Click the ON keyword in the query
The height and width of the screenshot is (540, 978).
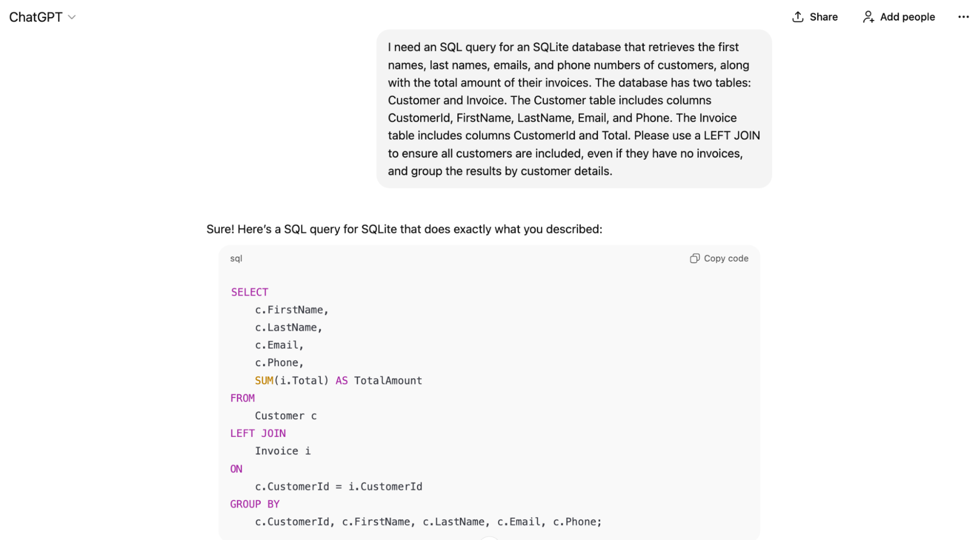coord(236,469)
